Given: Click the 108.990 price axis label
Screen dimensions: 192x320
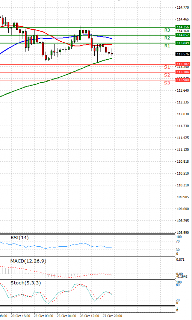Looking at the screenshot, I should (183, 233).
